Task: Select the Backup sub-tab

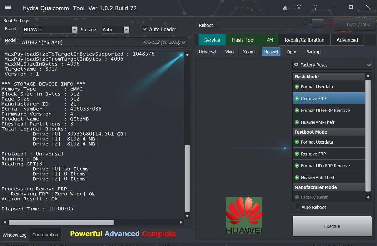Action: (313, 52)
